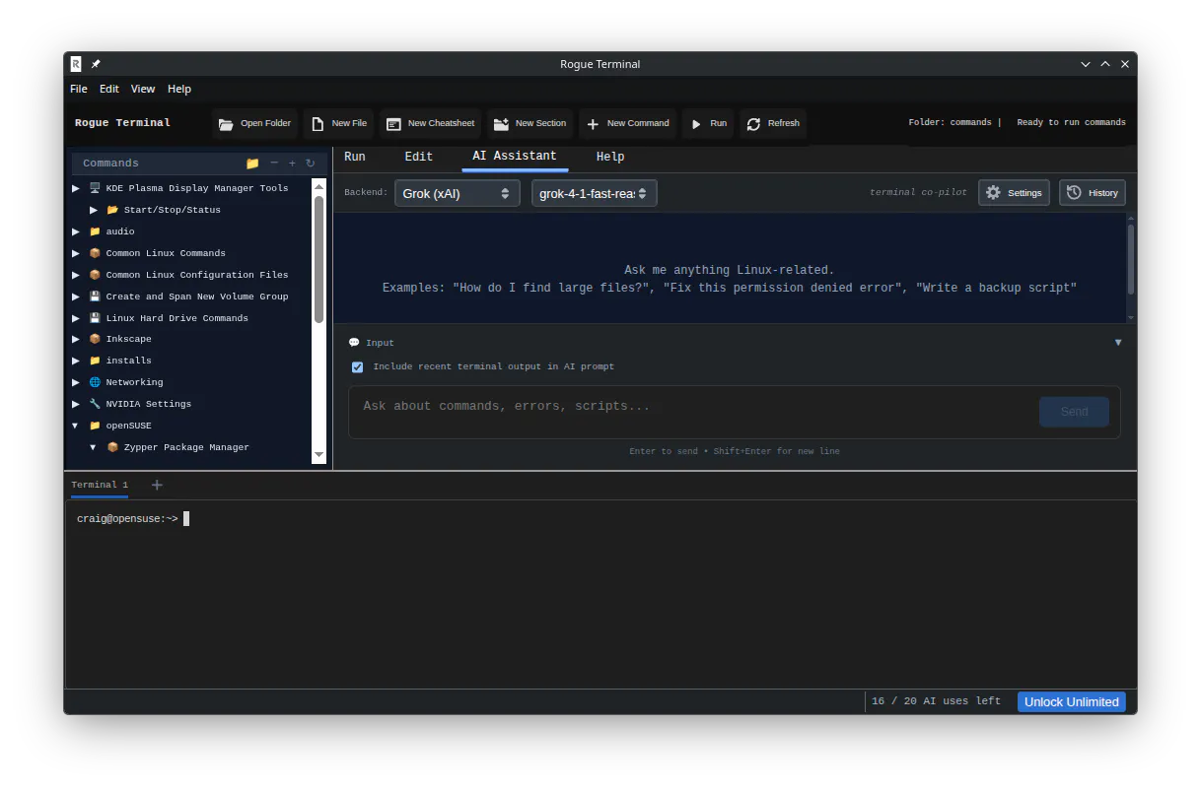
Task: Click the Commands tree scrollbar thumb
Action: pyautogui.click(x=318, y=259)
